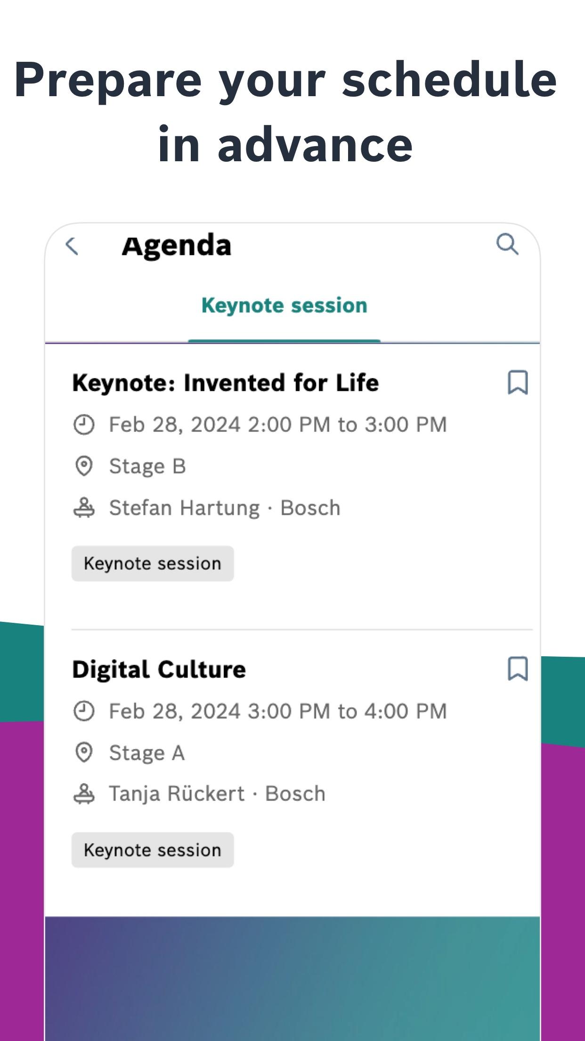This screenshot has width=585, height=1041.
Task: Tap the speaker icon beside Tanja Rückert
Action: [84, 794]
